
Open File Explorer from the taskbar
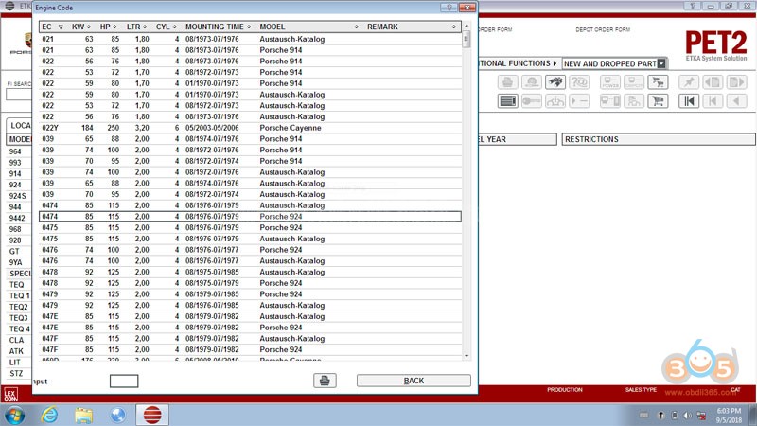point(83,415)
